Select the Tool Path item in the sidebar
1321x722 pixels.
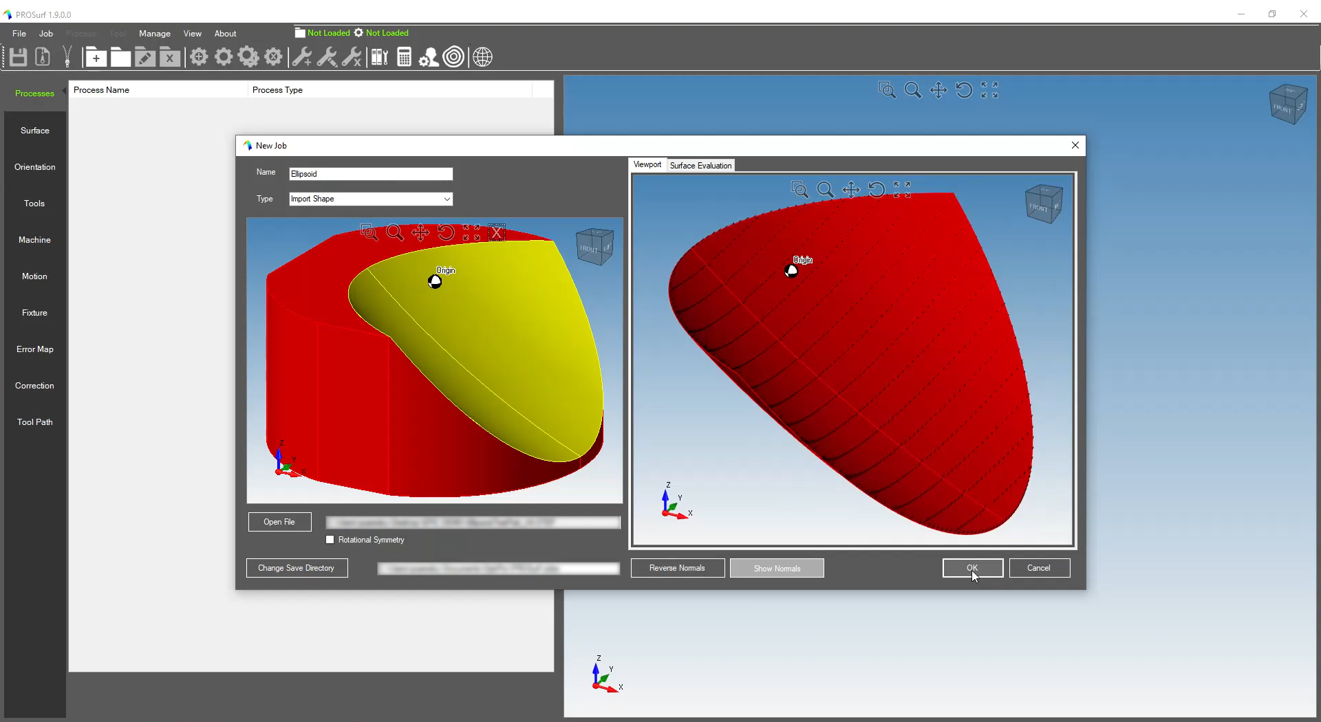point(34,422)
